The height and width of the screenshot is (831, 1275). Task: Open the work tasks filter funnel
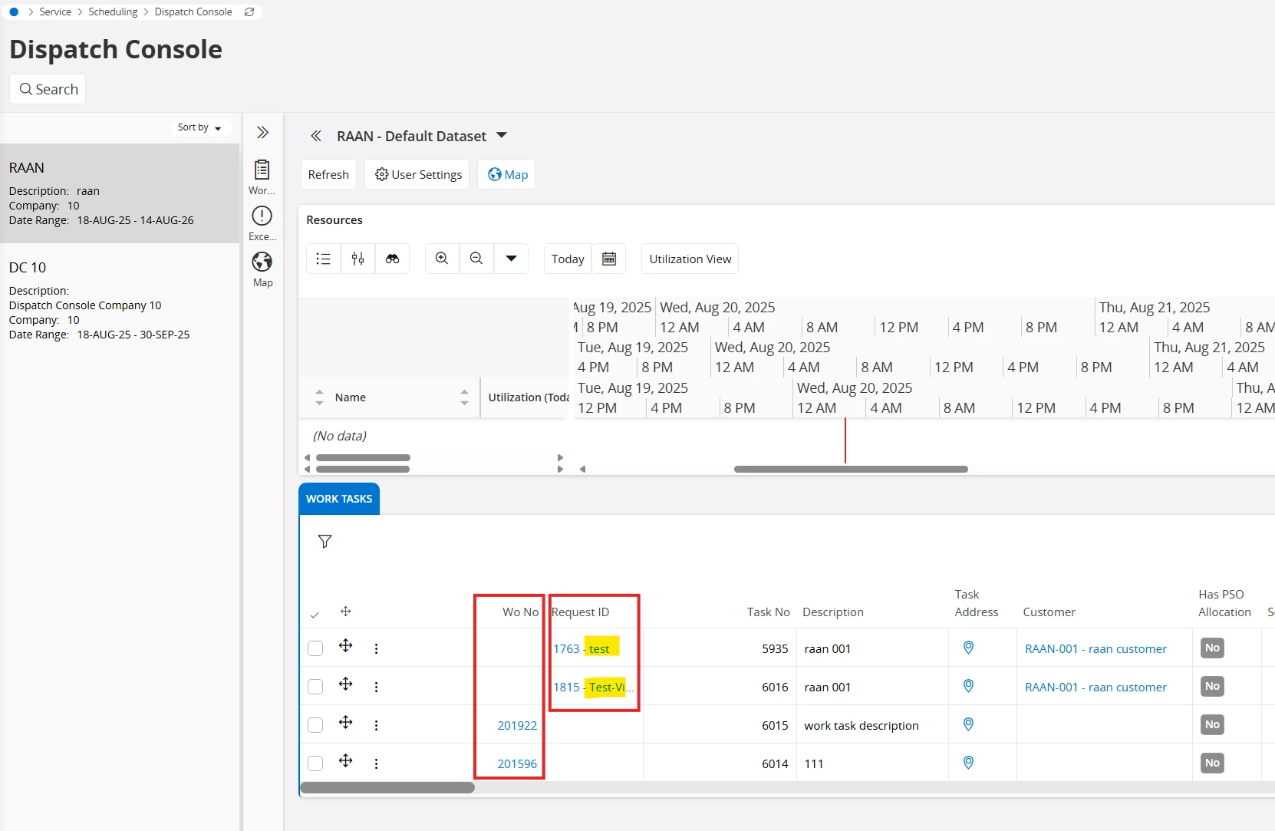[325, 542]
